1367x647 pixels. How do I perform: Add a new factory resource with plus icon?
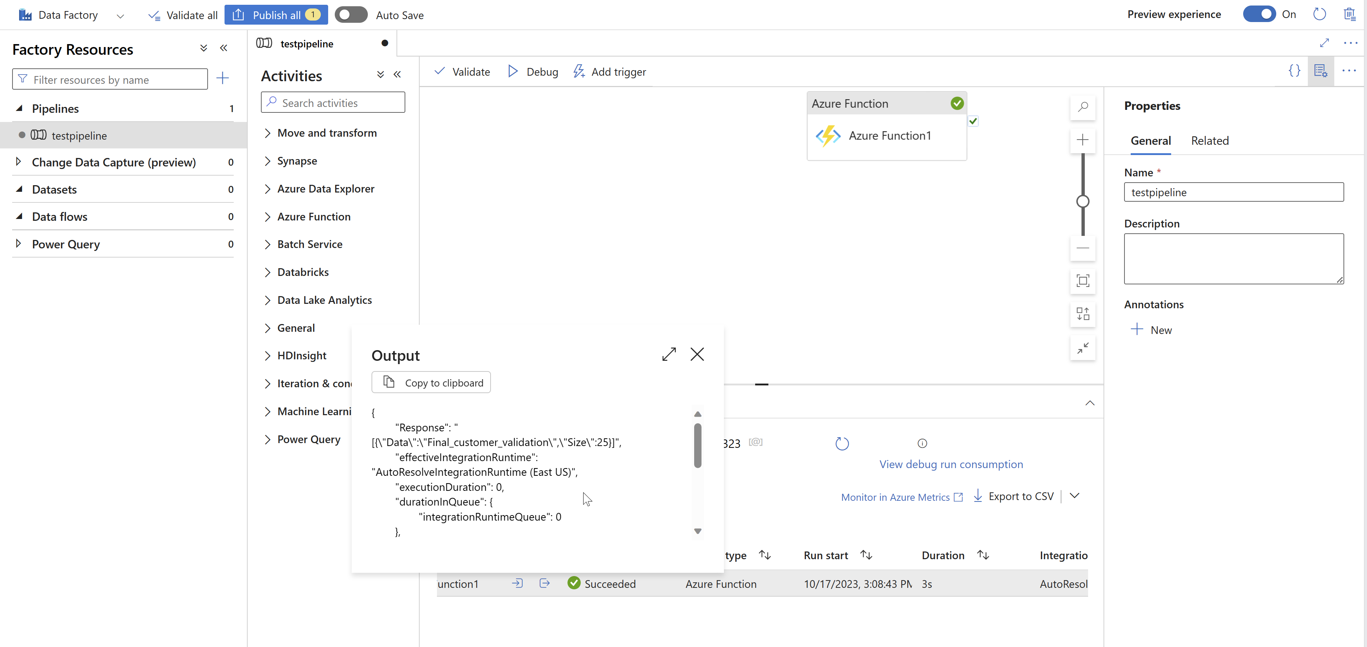(222, 79)
